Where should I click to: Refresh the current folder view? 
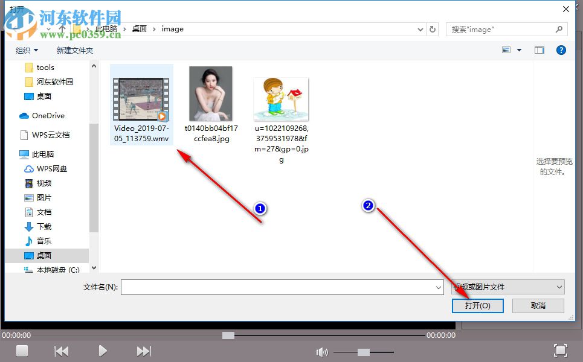click(x=433, y=29)
